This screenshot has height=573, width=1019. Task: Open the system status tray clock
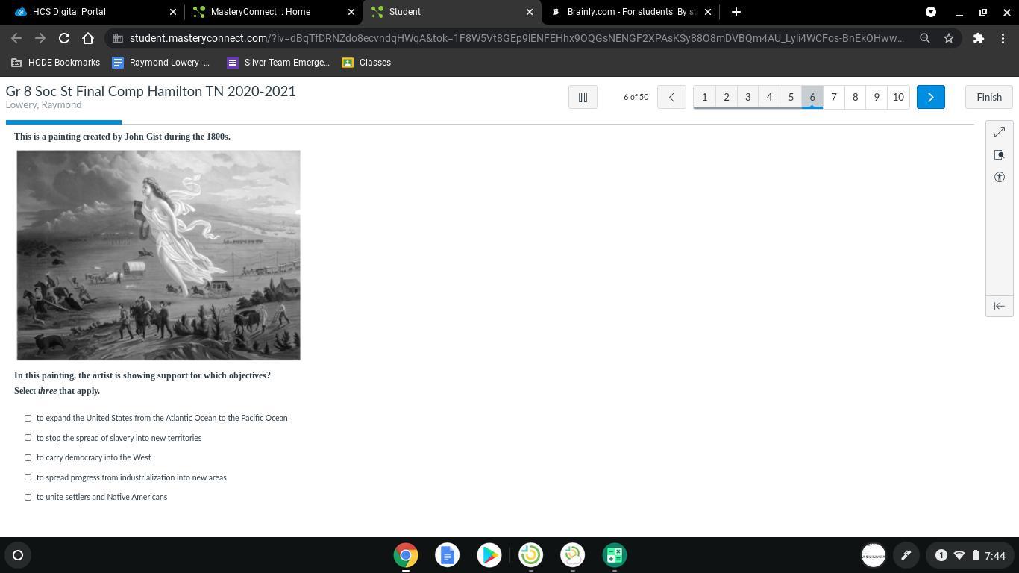pyautogui.click(x=994, y=555)
